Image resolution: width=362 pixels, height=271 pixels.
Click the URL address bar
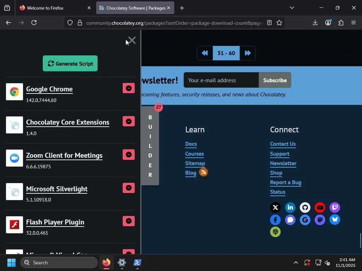(x=174, y=23)
